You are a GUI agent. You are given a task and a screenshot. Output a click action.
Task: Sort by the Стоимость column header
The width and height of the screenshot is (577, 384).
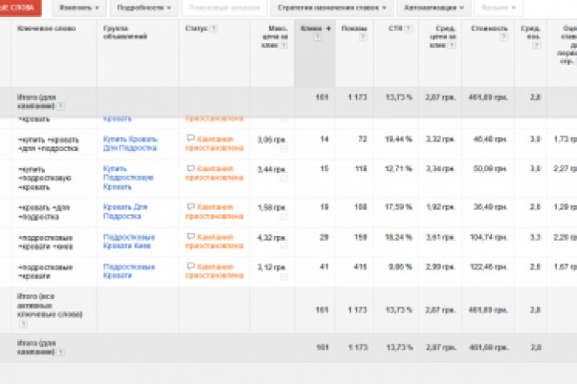[x=489, y=29]
